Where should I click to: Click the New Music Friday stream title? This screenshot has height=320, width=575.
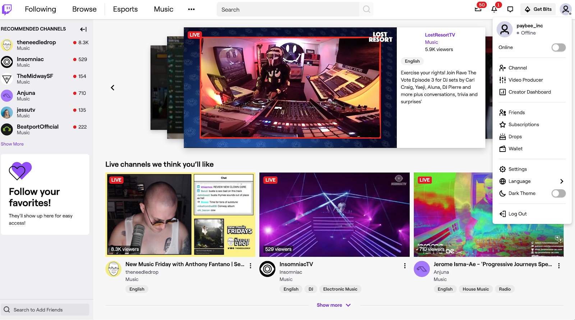(x=185, y=264)
